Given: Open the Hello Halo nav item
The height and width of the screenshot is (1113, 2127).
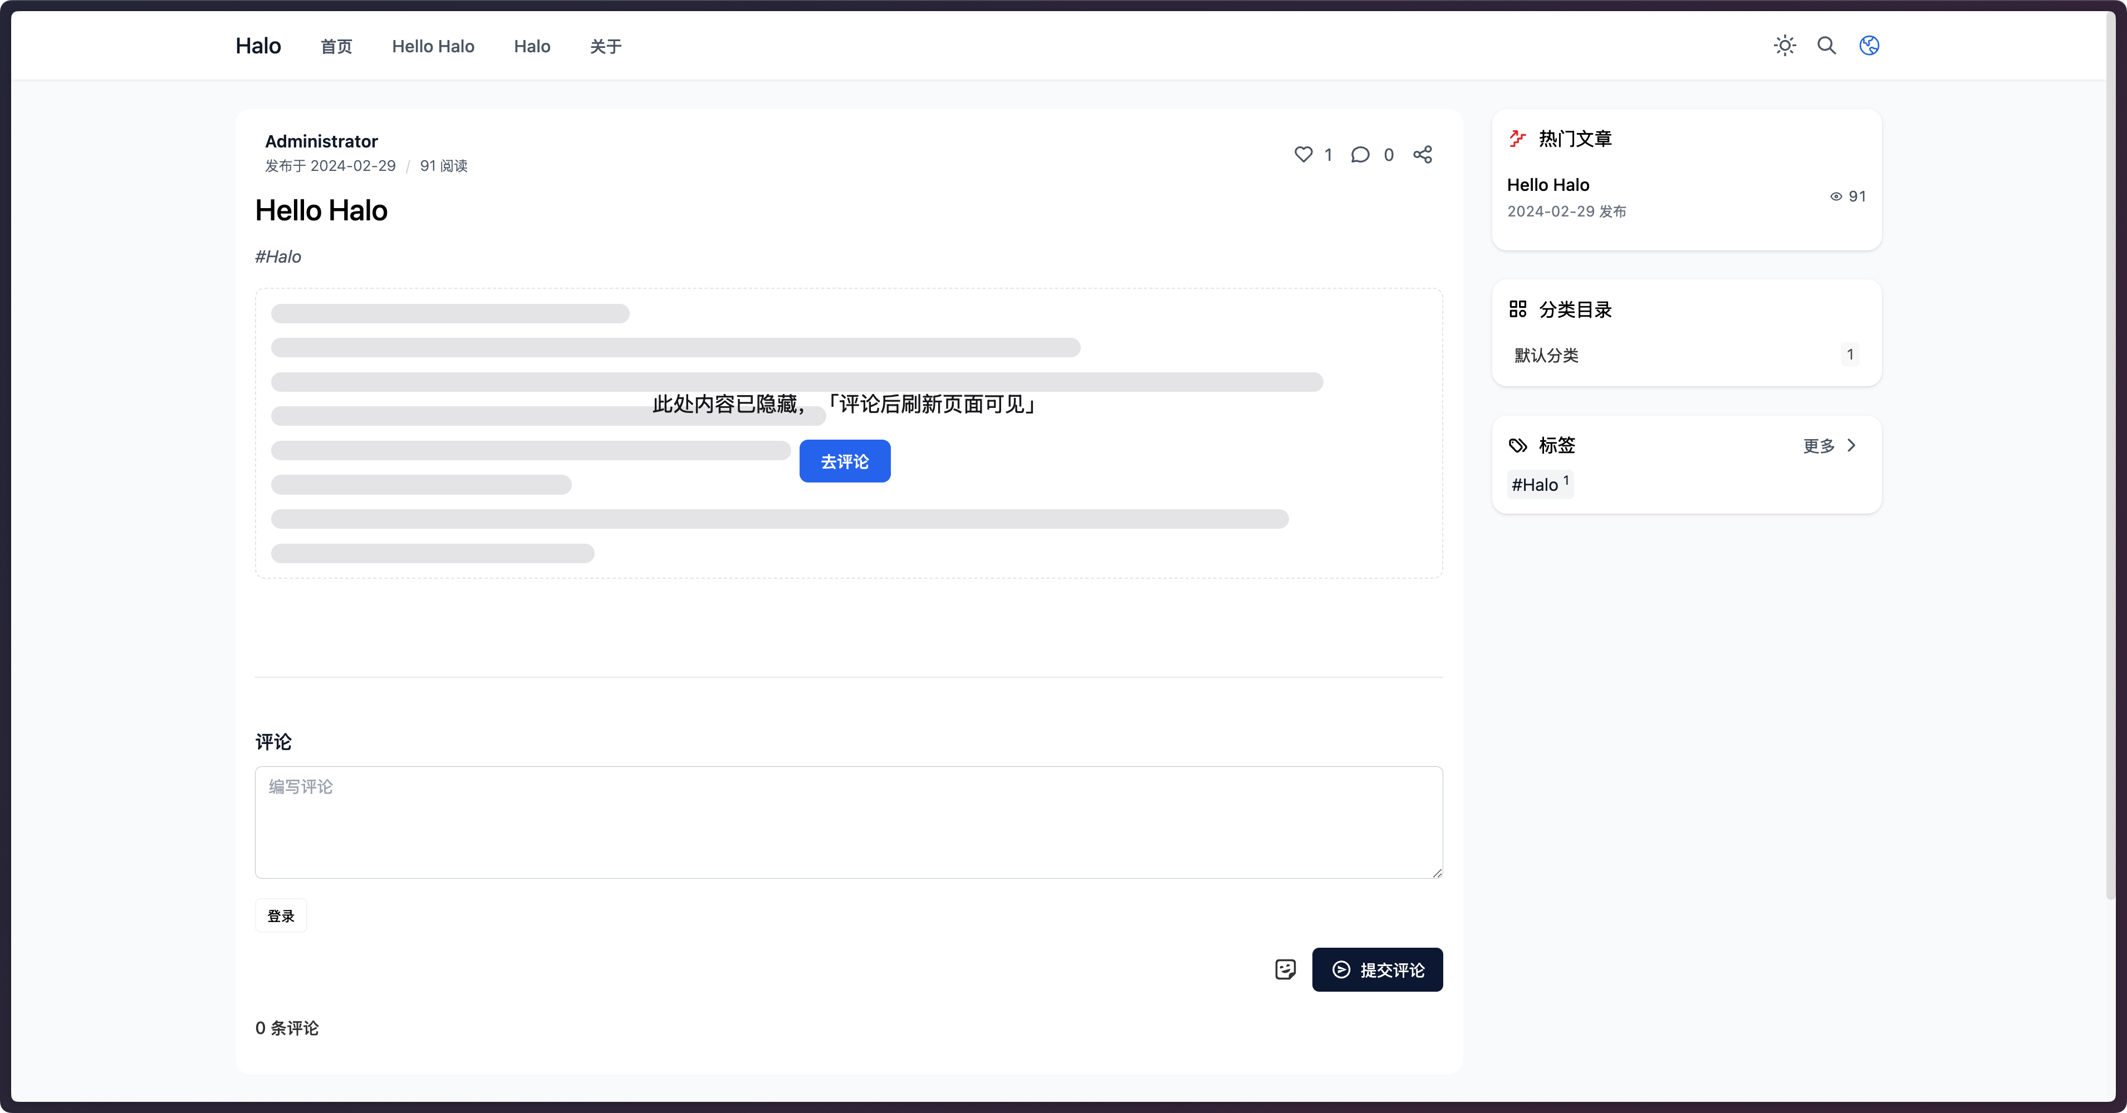Looking at the screenshot, I should 433,46.
